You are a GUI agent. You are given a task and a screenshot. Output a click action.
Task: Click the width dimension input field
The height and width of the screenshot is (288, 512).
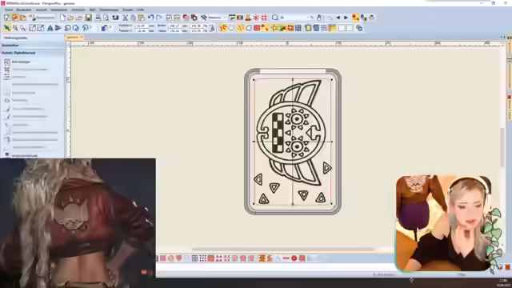pyautogui.click(x=174, y=26)
